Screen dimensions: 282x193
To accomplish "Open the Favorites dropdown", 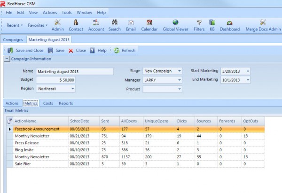I will tap(38, 25).
